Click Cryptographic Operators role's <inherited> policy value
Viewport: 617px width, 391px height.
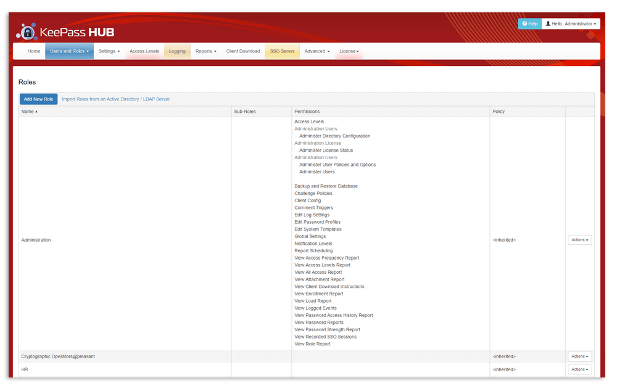click(504, 356)
